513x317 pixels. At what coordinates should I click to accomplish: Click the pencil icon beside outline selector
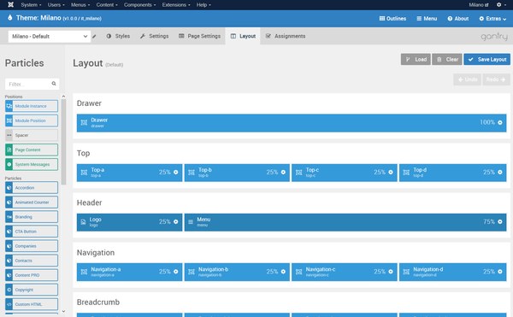coord(94,36)
